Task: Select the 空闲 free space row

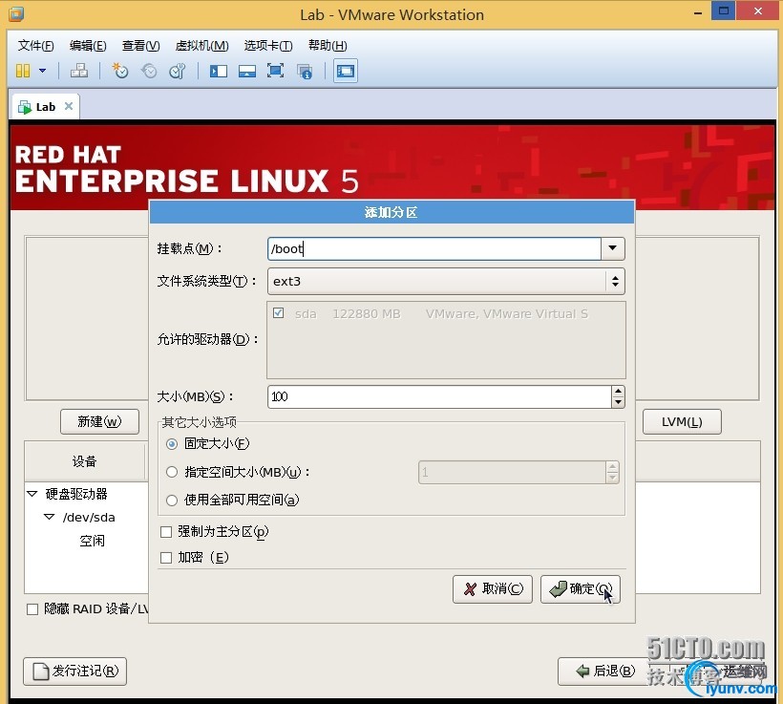Action: point(92,541)
